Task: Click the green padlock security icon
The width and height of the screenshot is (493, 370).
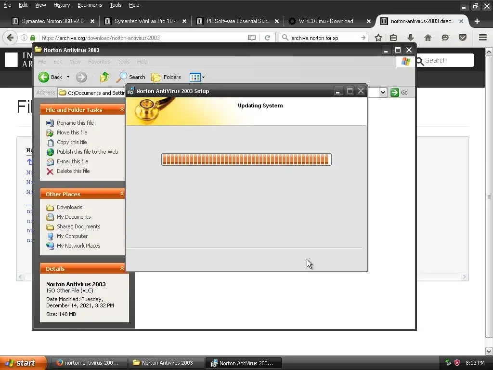Action: coord(33,38)
